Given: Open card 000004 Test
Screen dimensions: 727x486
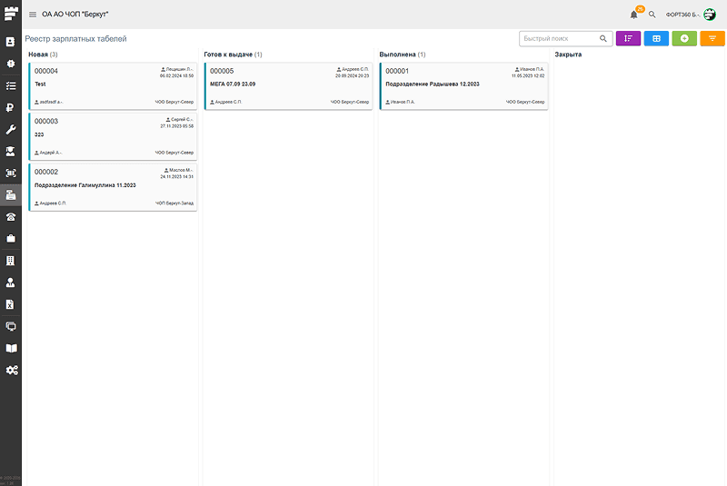Looking at the screenshot, I should click(113, 85).
